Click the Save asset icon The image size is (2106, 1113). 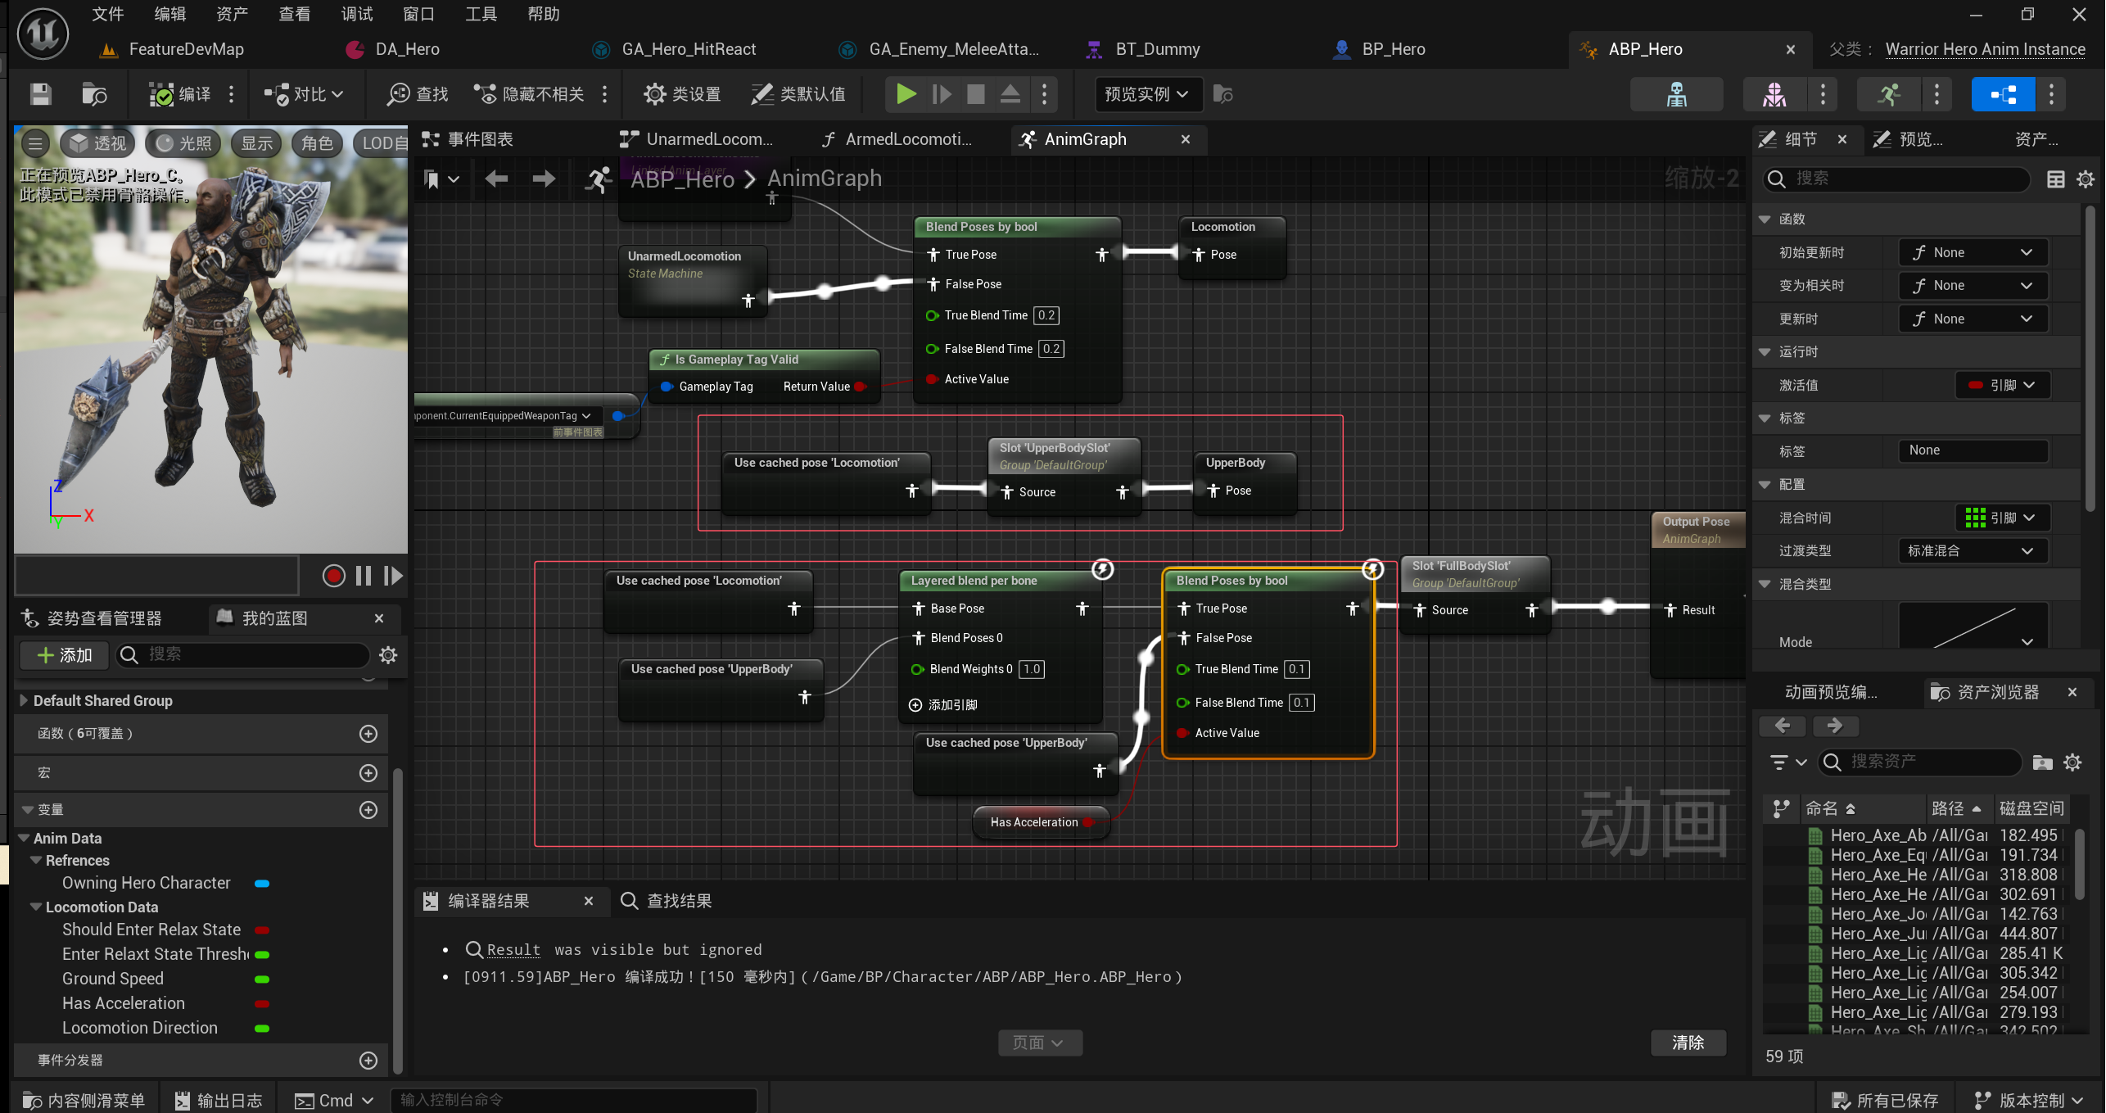(39, 94)
